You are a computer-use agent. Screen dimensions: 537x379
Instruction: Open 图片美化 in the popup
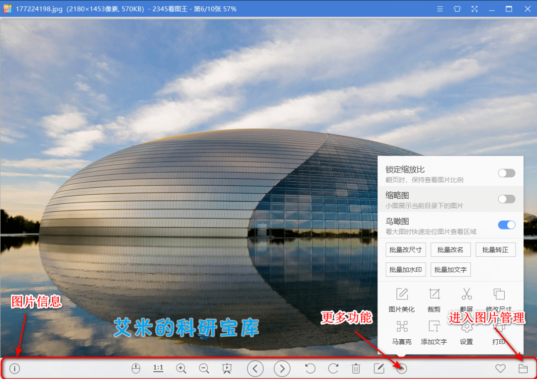pos(402,300)
